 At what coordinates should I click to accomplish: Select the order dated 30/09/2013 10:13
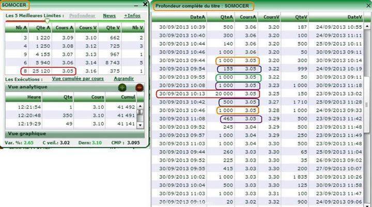point(182,94)
